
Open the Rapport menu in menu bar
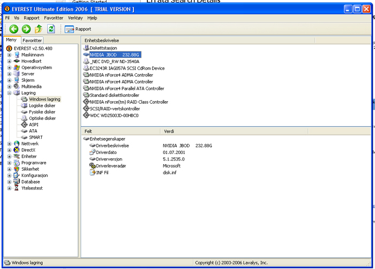pyautogui.click(x=32, y=18)
